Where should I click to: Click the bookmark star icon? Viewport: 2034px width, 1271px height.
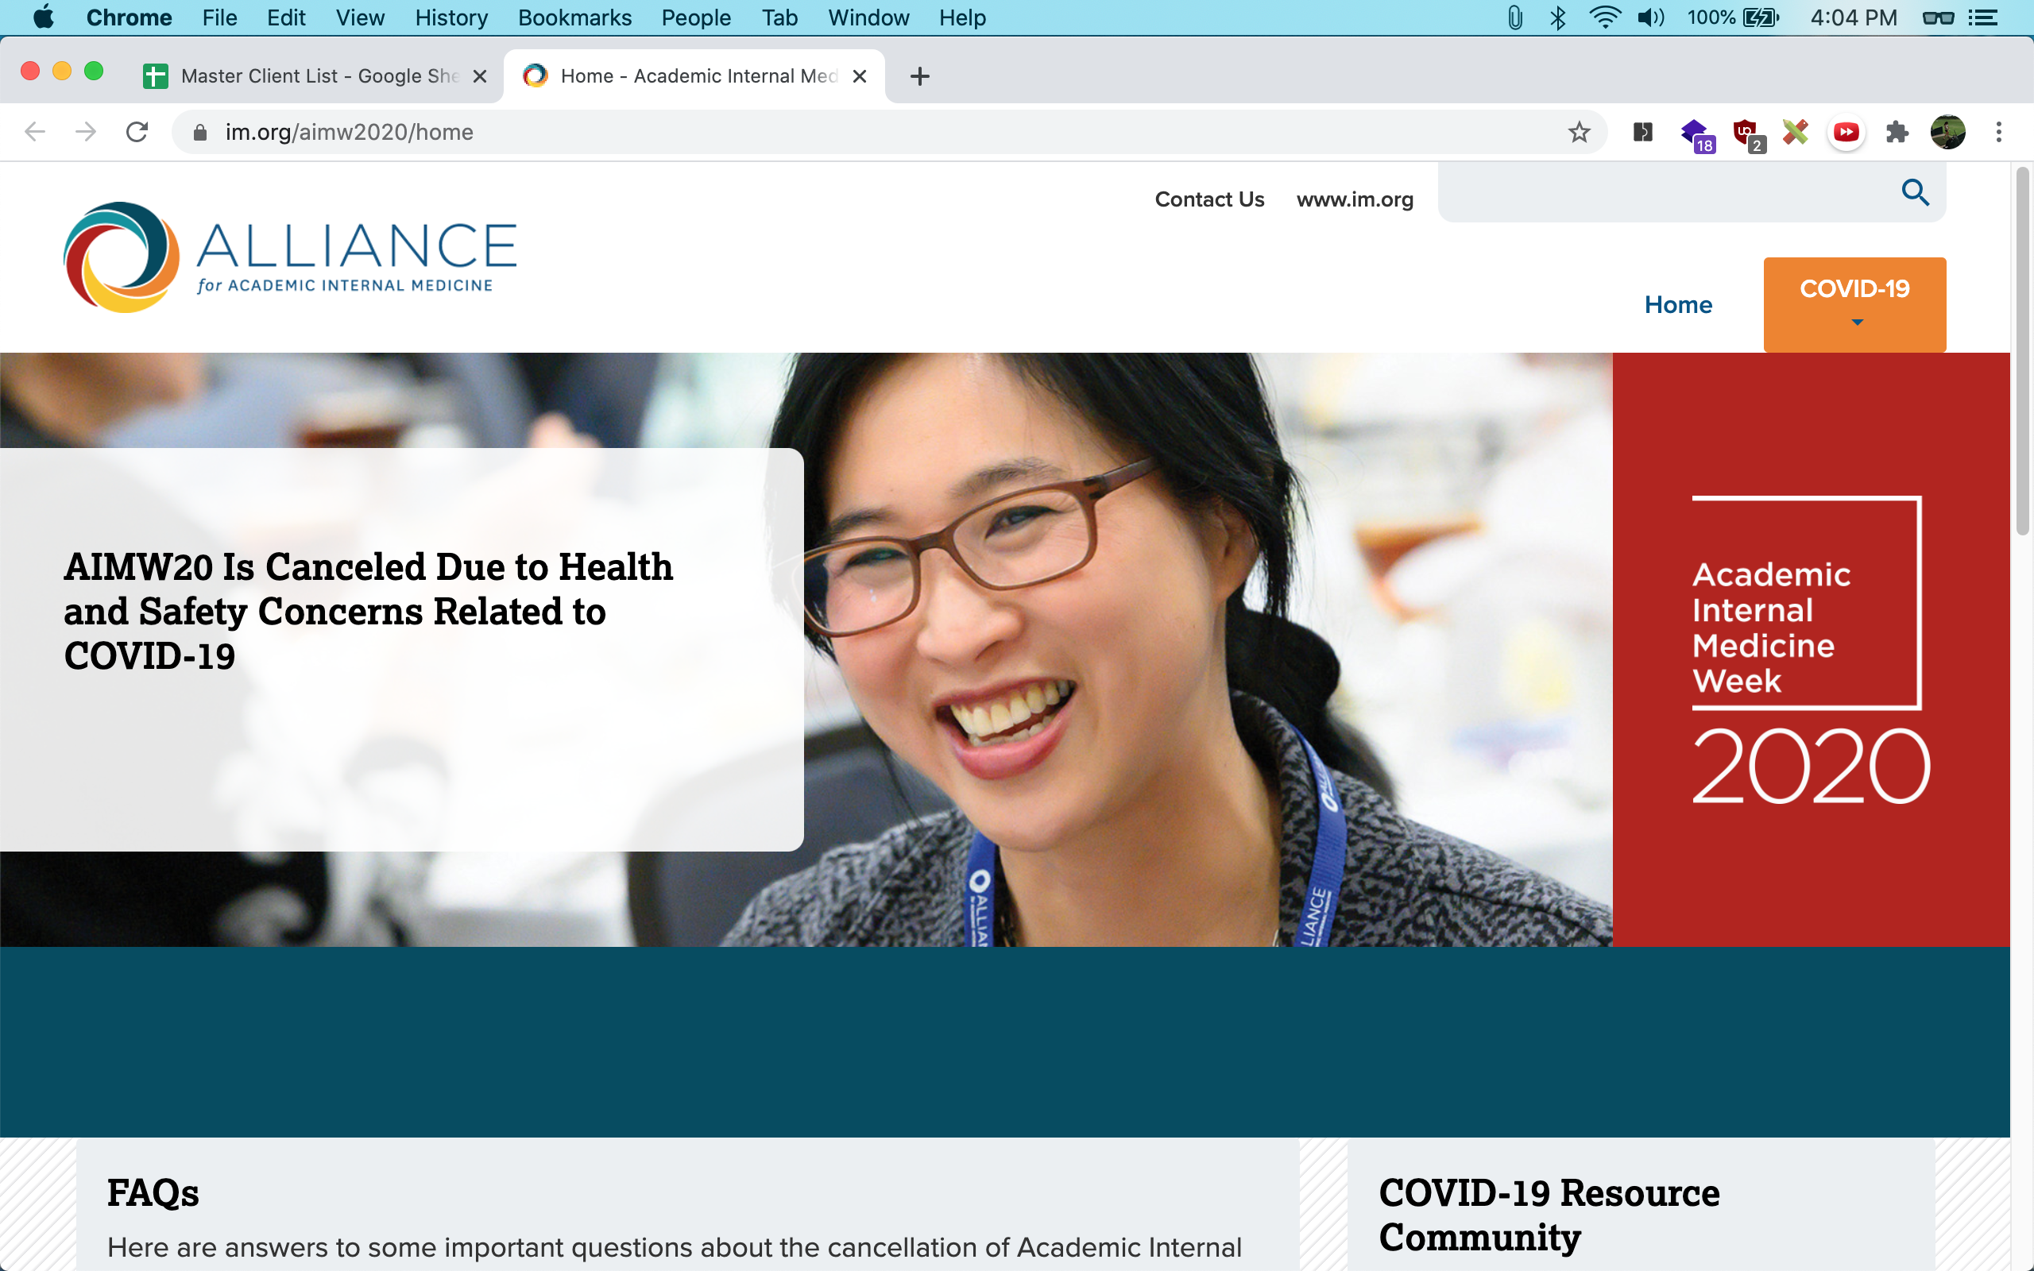pyautogui.click(x=1579, y=132)
